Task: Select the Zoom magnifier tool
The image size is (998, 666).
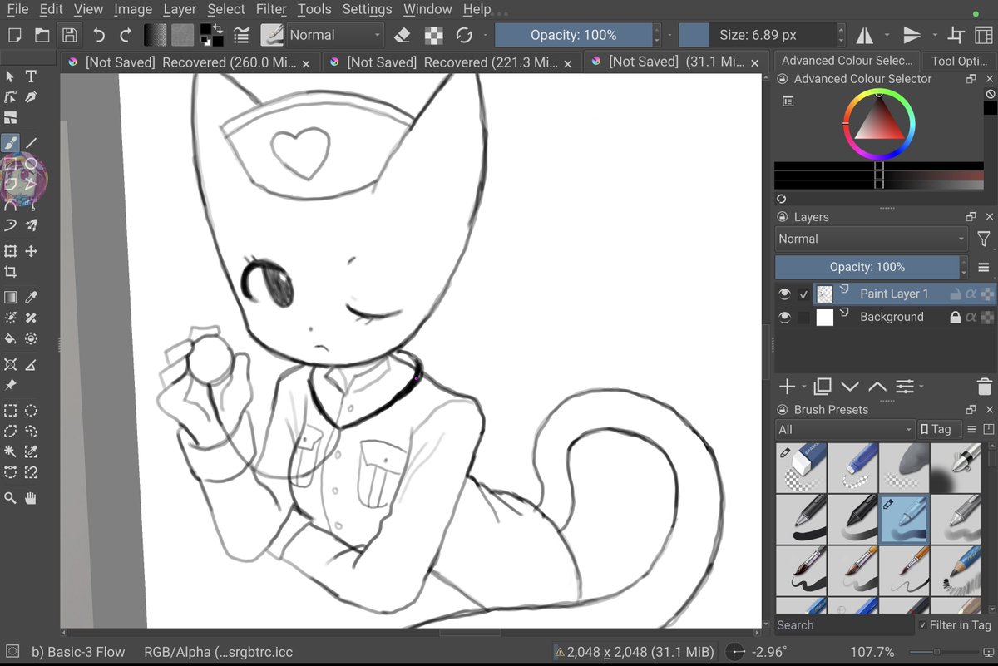Action: (10, 498)
